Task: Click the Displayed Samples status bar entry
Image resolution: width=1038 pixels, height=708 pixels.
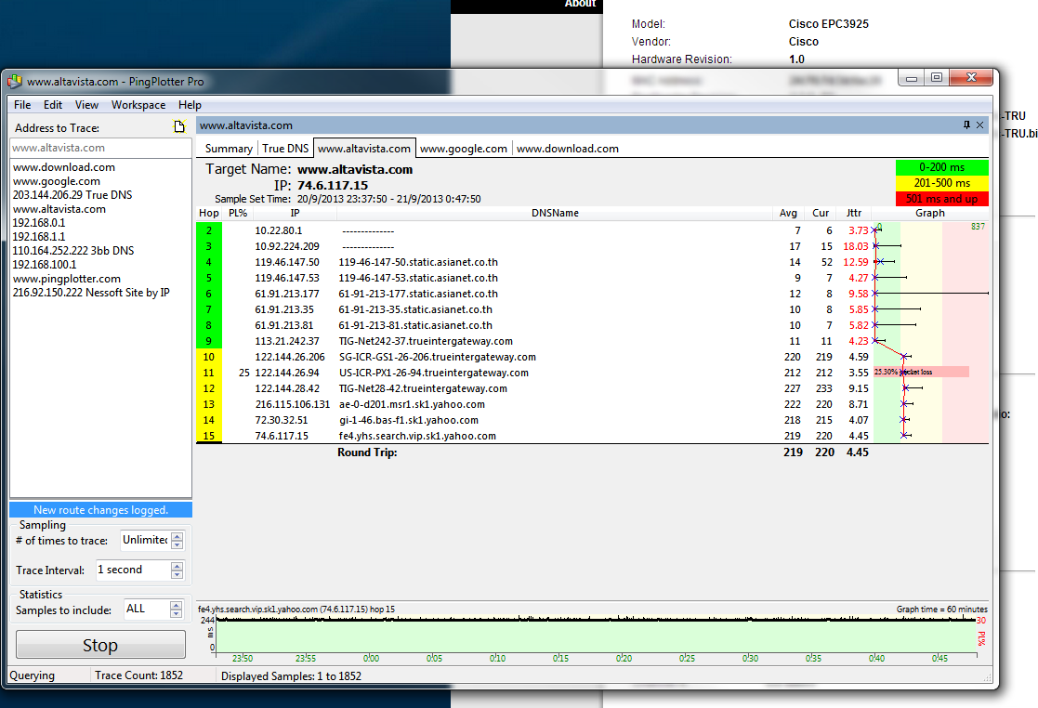Action: pyautogui.click(x=291, y=676)
